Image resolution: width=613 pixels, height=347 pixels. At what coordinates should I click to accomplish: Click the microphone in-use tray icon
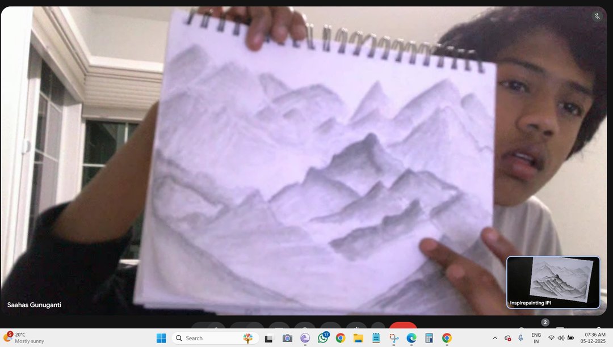(x=520, y=338)
